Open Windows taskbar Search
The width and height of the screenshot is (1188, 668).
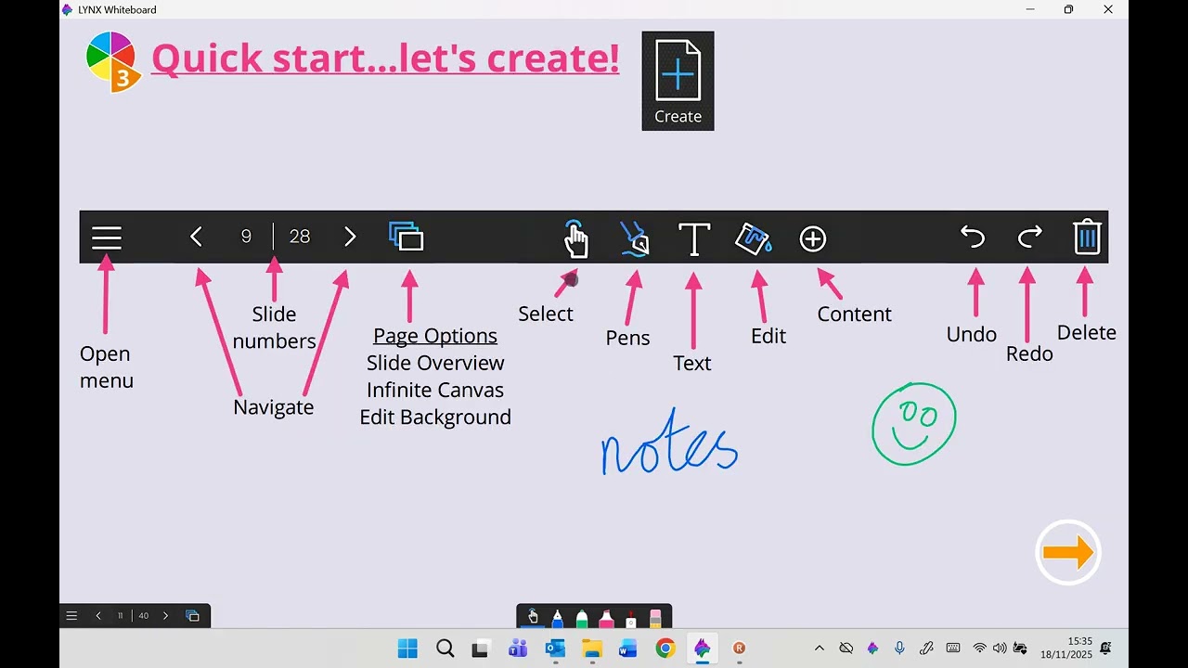pyautogui.click(x=445, y=649)
